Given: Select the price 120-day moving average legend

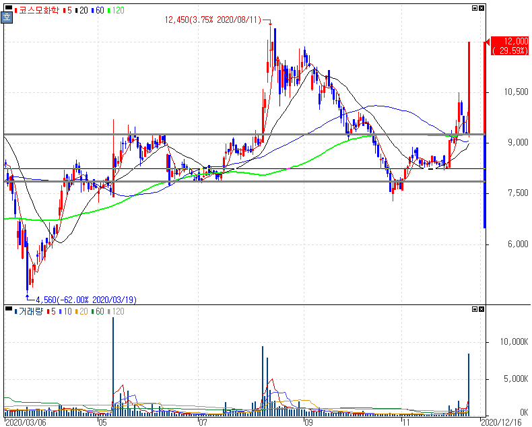Looking at the screenshot, I should [116, 11].
